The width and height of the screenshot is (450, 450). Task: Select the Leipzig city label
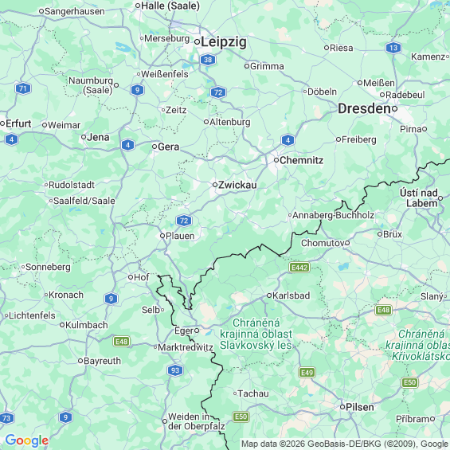pyautogui.click(x=224, y=42)
